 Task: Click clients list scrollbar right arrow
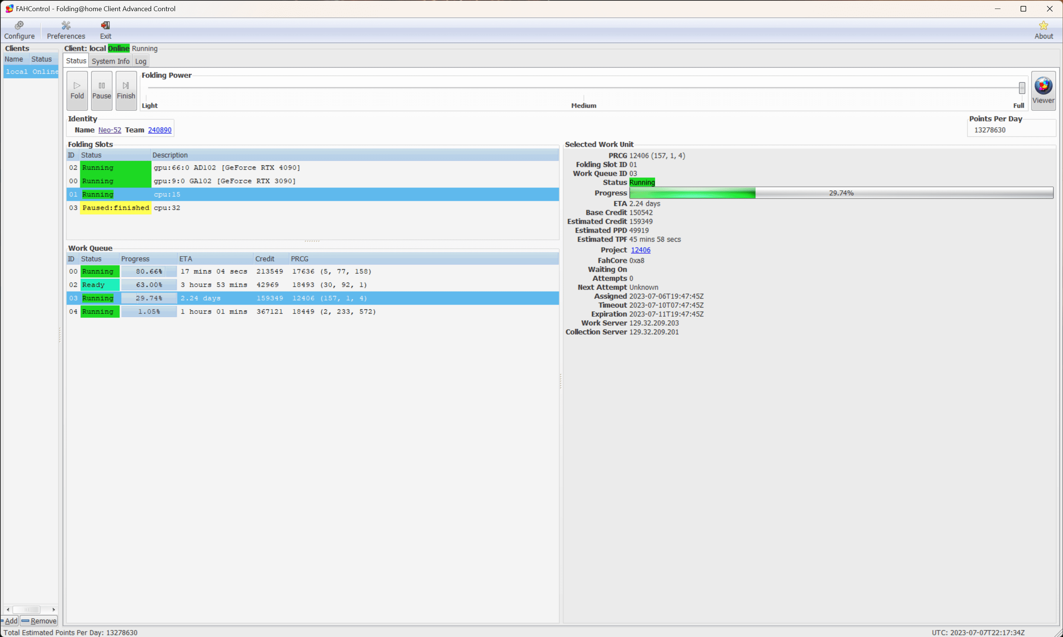tap(54, 609)
